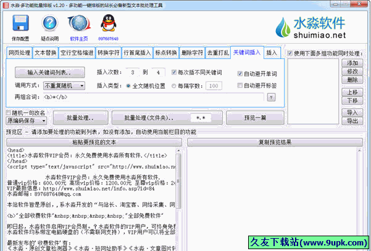This screenshot has height=251, width=371.
Task: Click the 修改 button
Action: [x=352, y=71]
